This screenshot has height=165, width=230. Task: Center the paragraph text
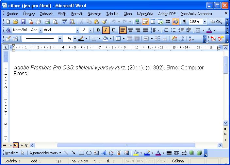coord(130,30)
